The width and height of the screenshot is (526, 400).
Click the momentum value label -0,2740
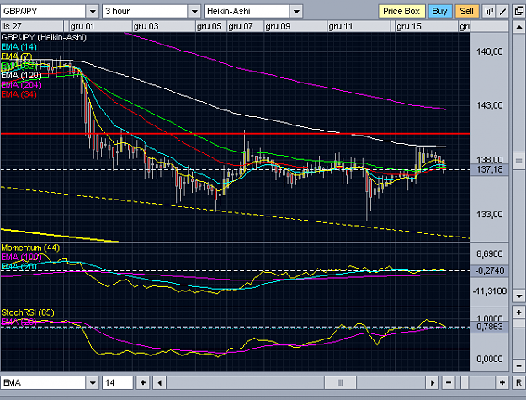[x=490, y=270]
